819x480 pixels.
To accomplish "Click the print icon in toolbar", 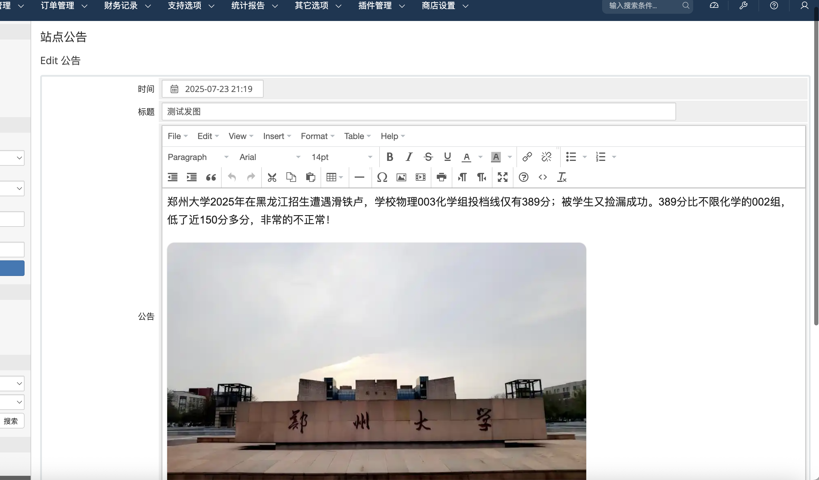I will [441, 177].
